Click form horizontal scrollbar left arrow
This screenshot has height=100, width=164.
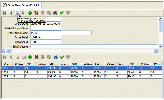click(4, 51)
